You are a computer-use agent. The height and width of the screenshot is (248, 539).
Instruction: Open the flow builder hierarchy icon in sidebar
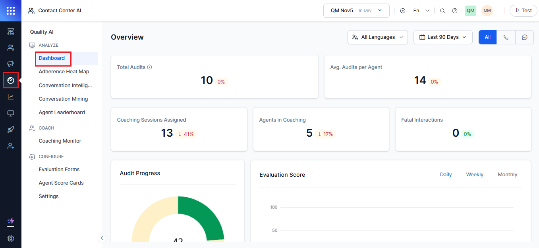[11, 31]
